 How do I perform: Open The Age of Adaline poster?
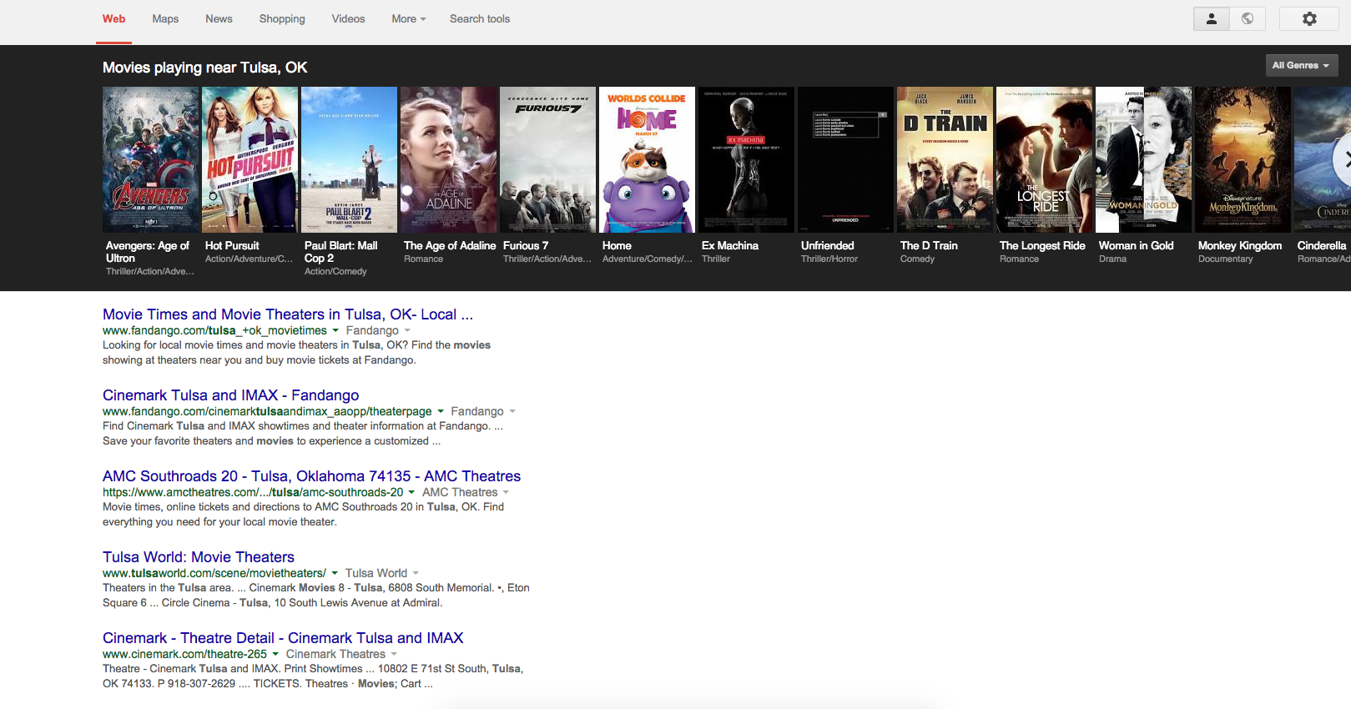pos(449,159)
